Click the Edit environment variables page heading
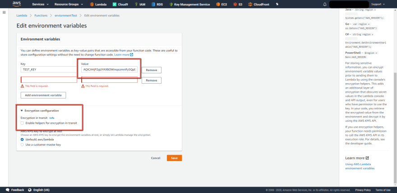Image resolution: width=397 pixels, height=193 pixels. (x=51, y=26)
